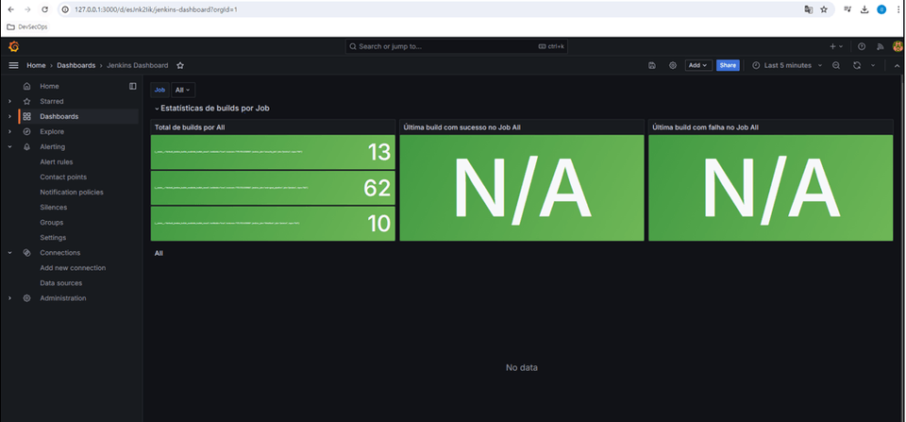Viewport: 906px width, 422px height.
Task: Open Add new connection item
Action: pos(73,268)
